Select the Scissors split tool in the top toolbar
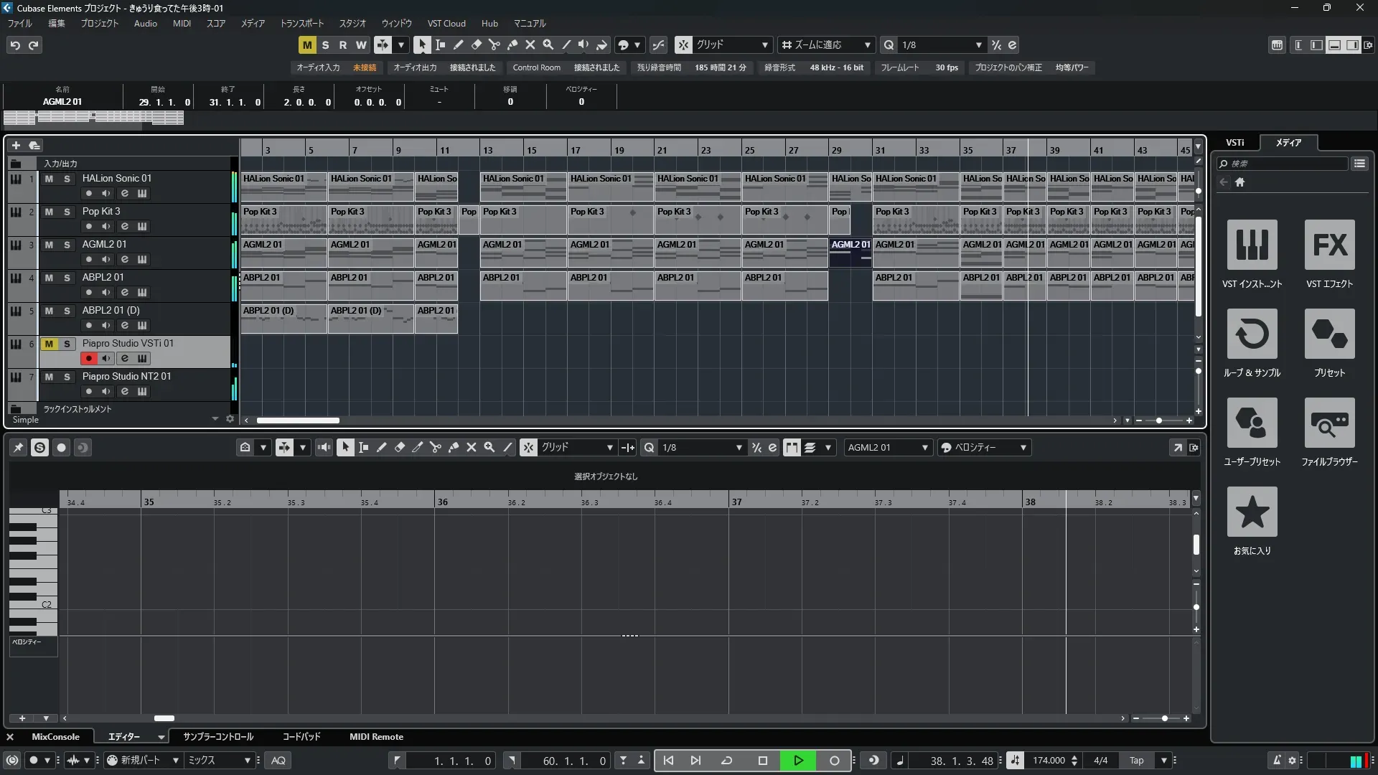1378x775 pixels. tap(494, 44)
